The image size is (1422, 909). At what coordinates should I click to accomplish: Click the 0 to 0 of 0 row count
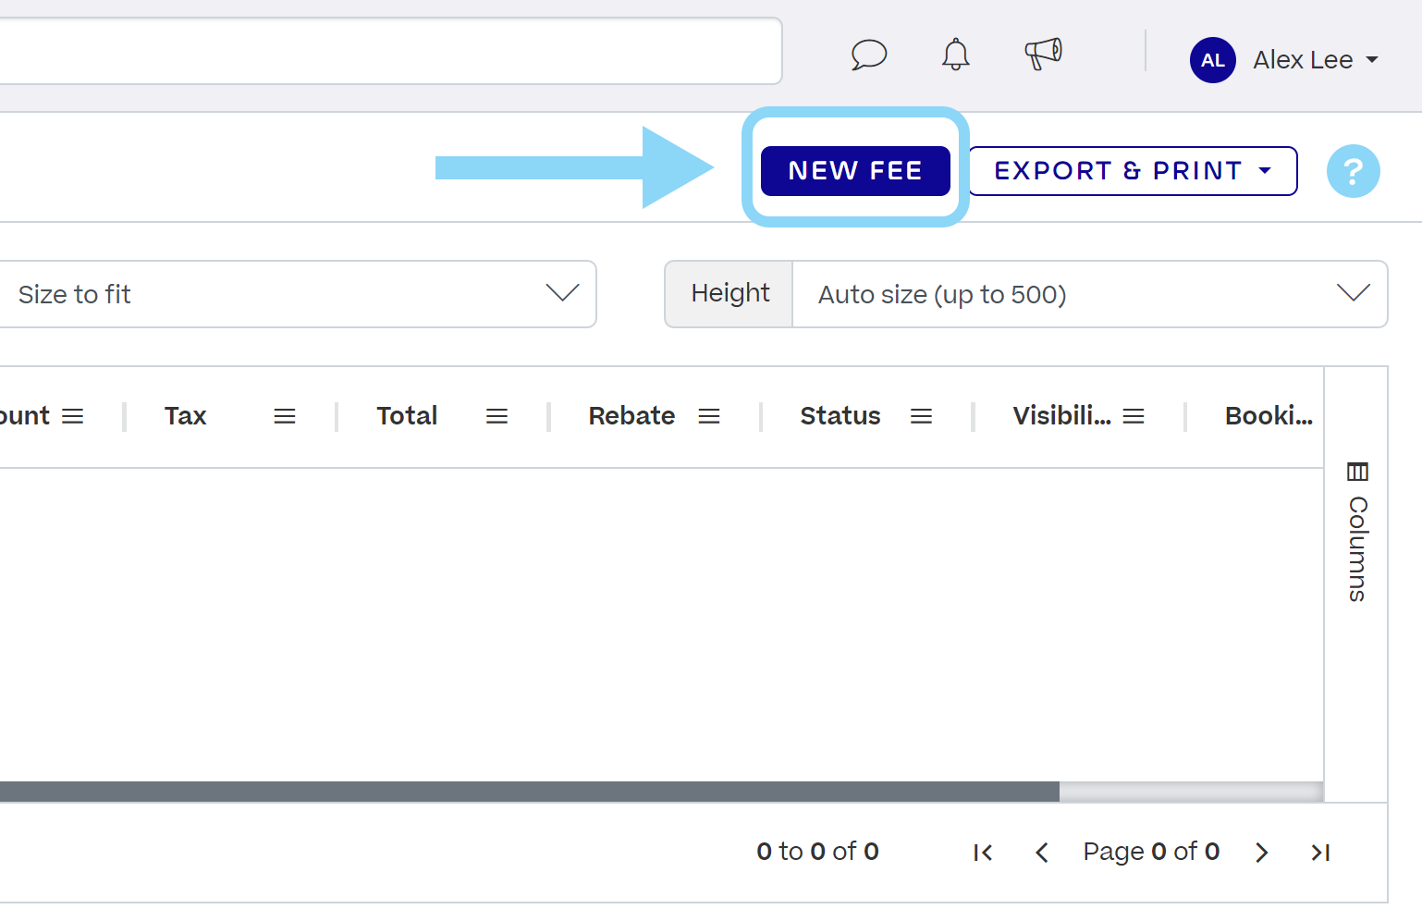pos(817,852)
